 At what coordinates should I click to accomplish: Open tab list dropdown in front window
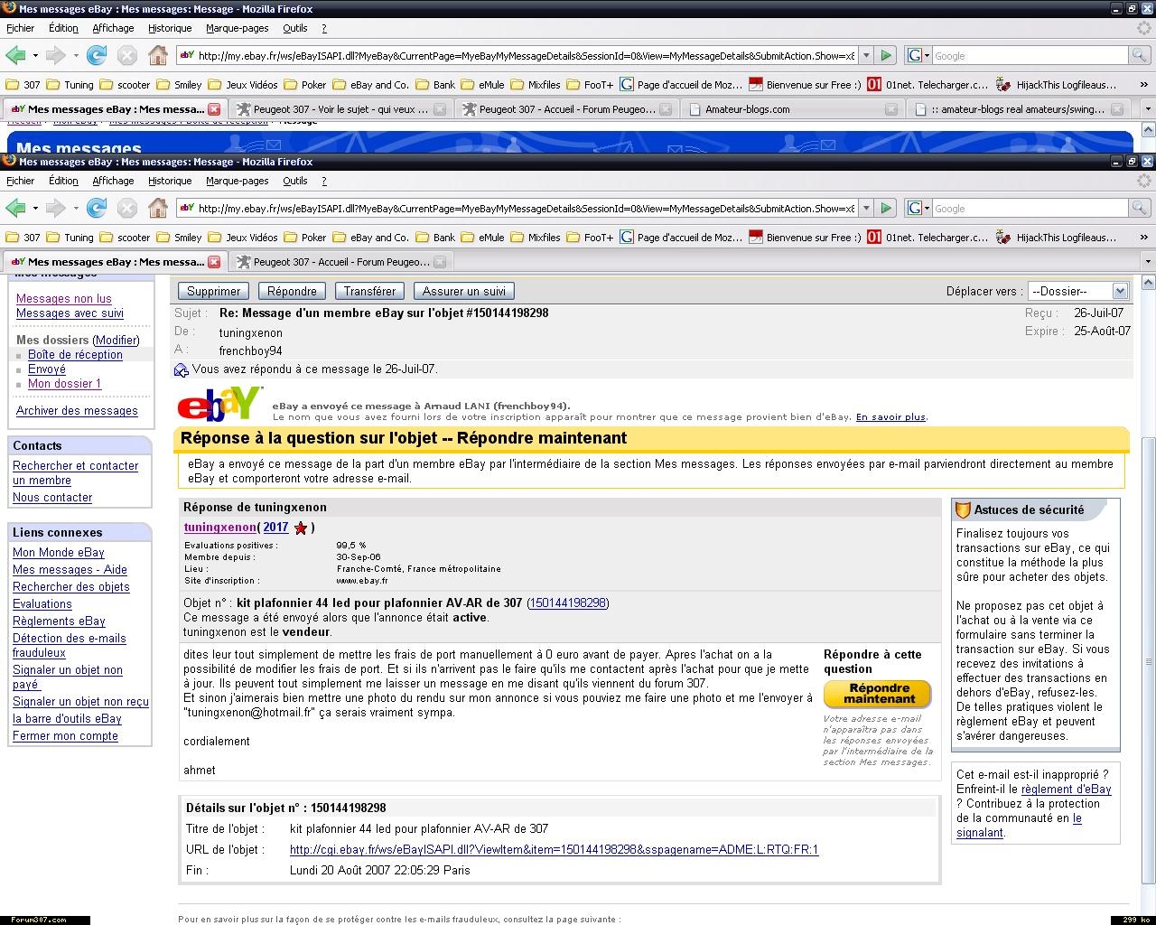tap(1148, 262)
